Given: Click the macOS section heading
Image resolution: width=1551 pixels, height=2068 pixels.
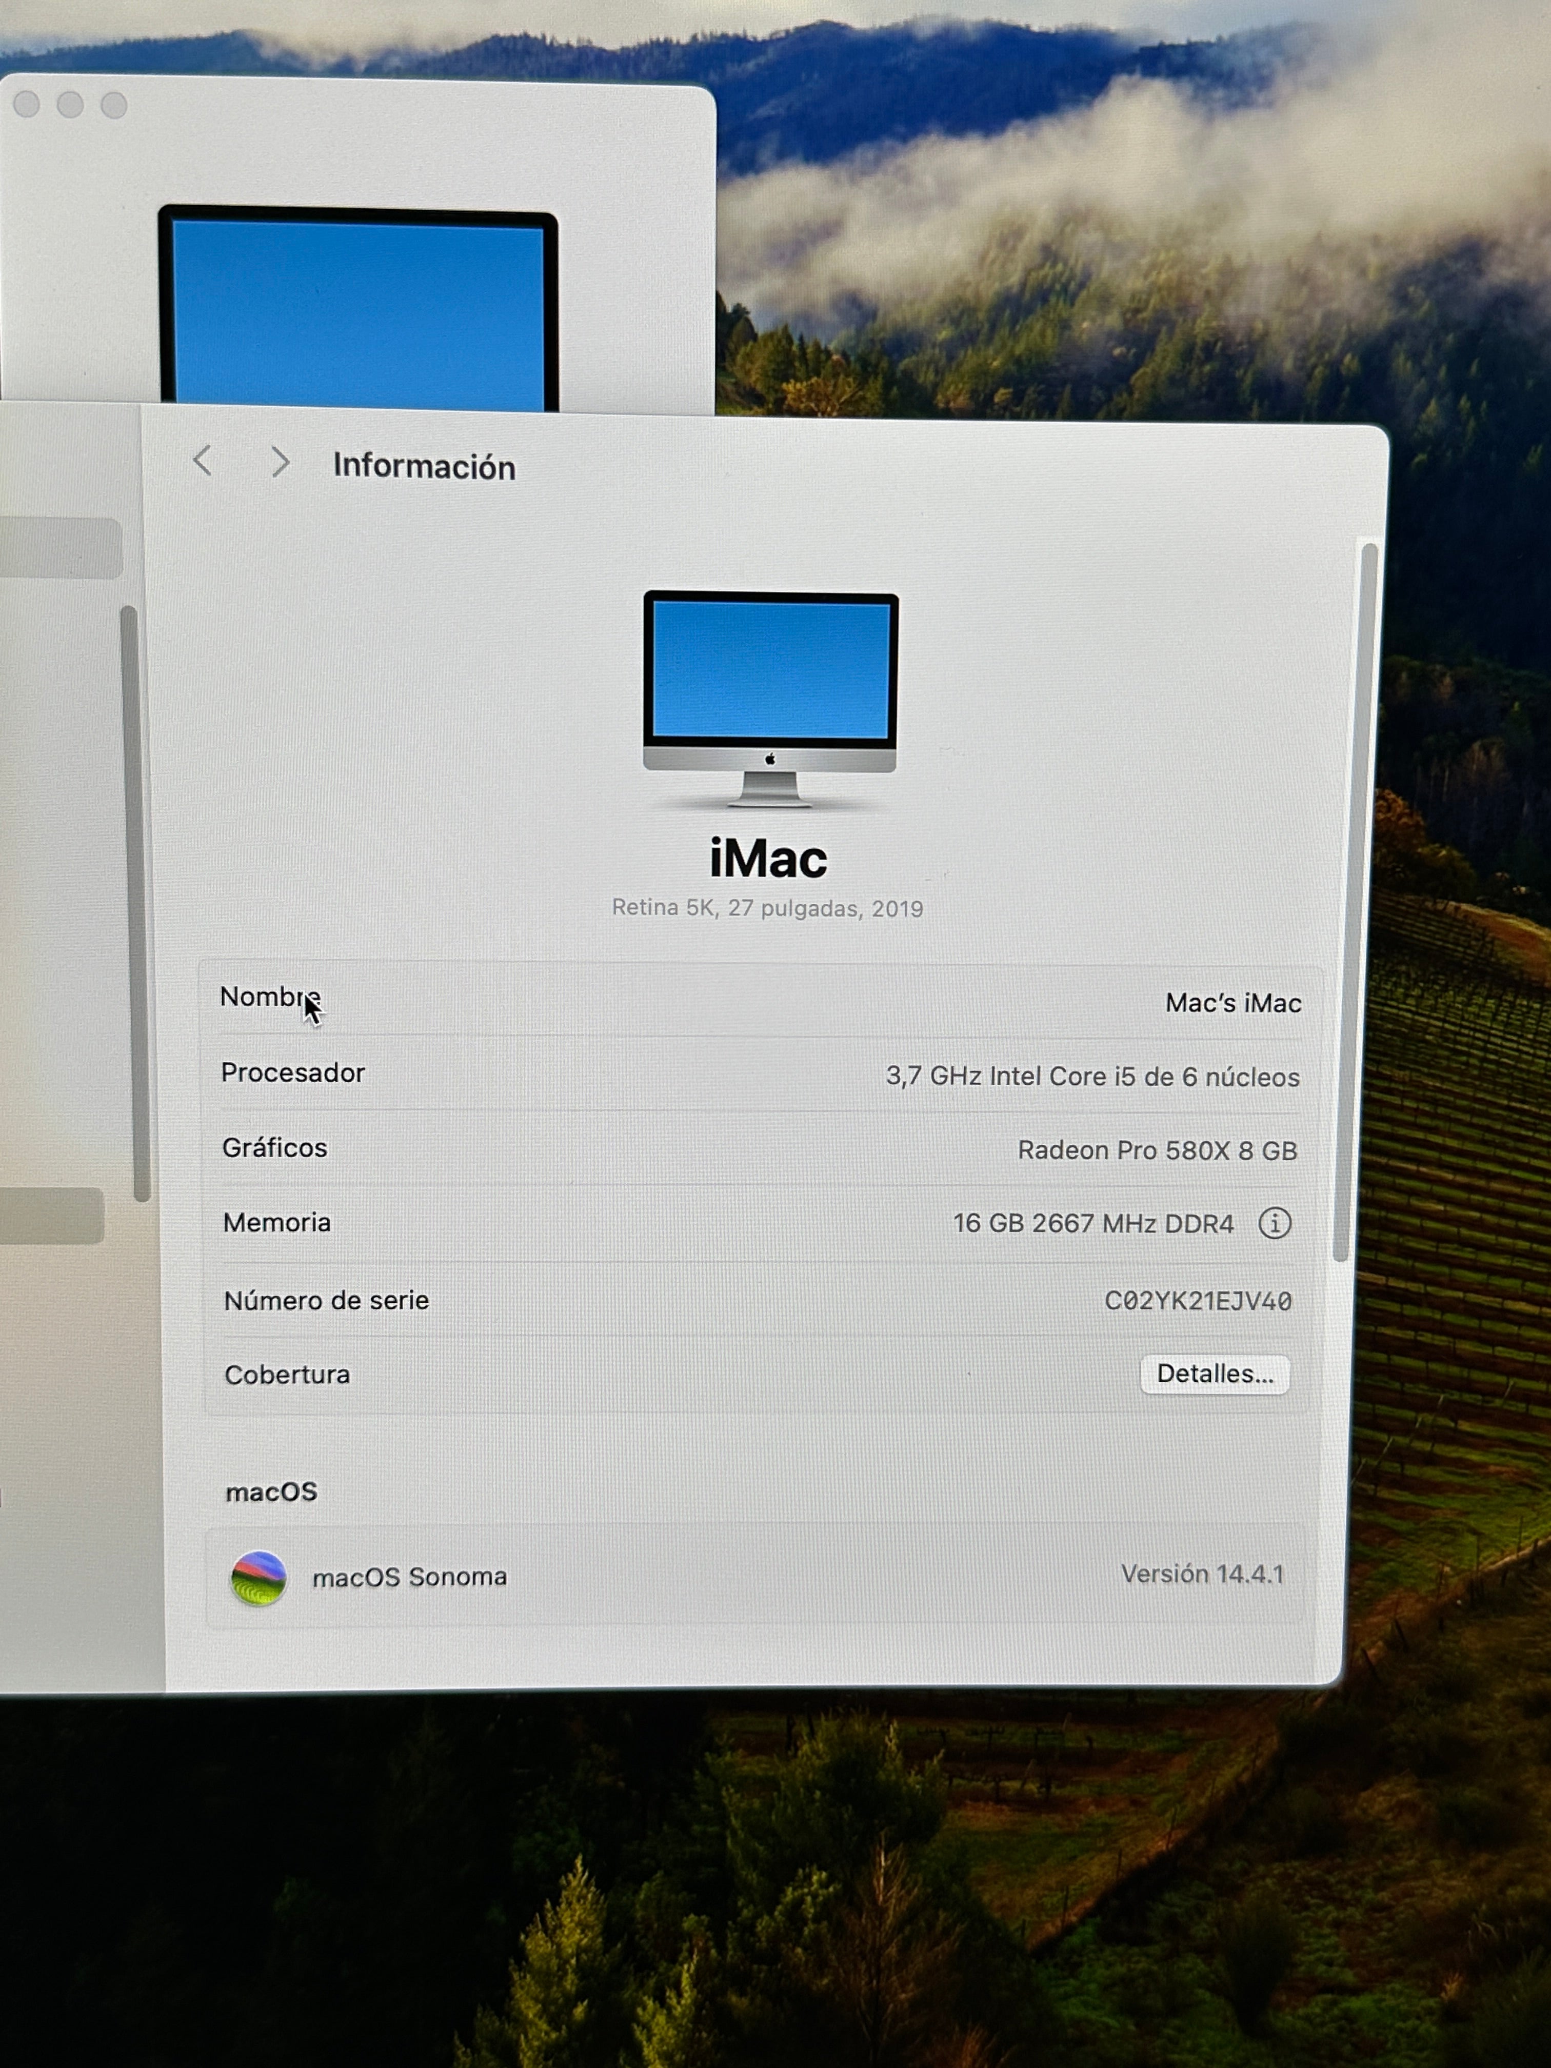Looking at the screenshot, I should 272,1492.
